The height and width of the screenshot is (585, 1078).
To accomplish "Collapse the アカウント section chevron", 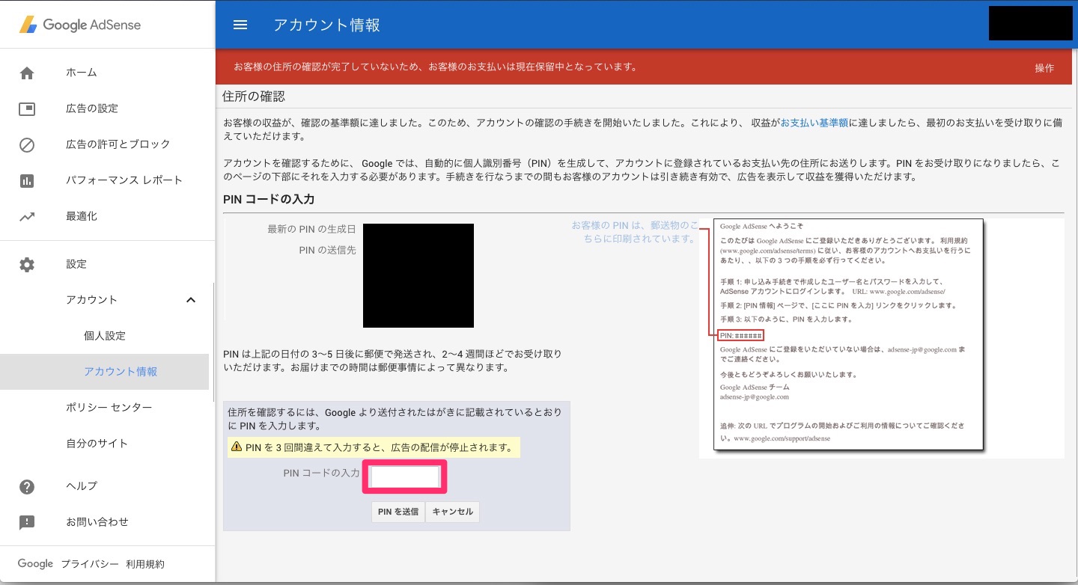I will pos(191,300).
